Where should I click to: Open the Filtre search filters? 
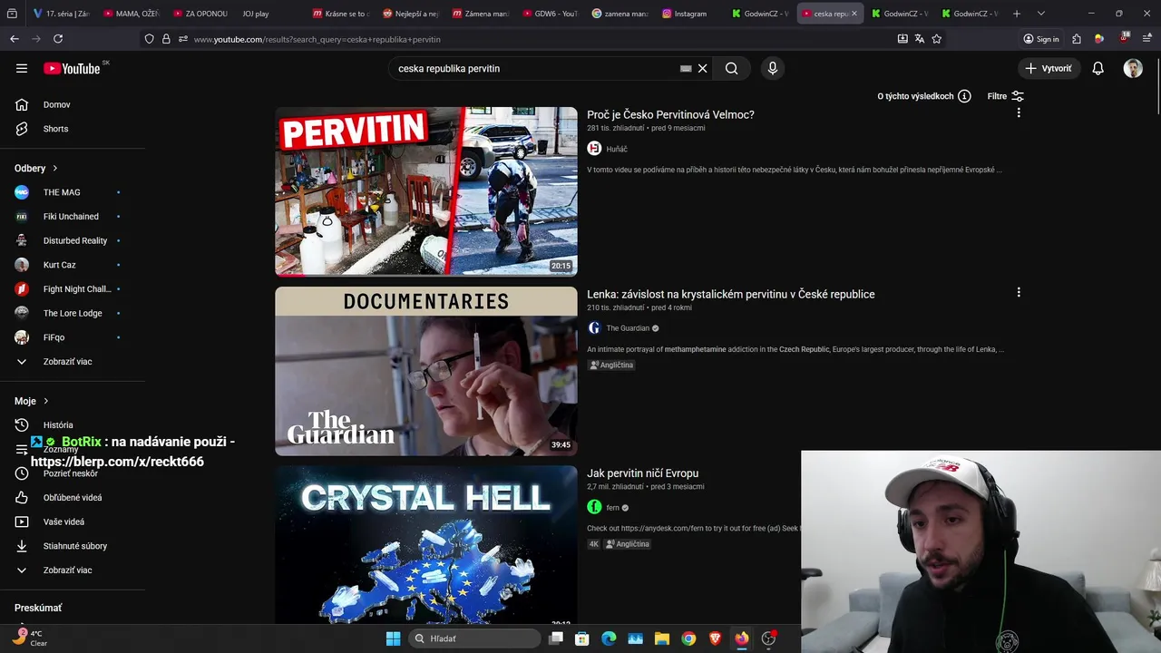click(1005, 96)
